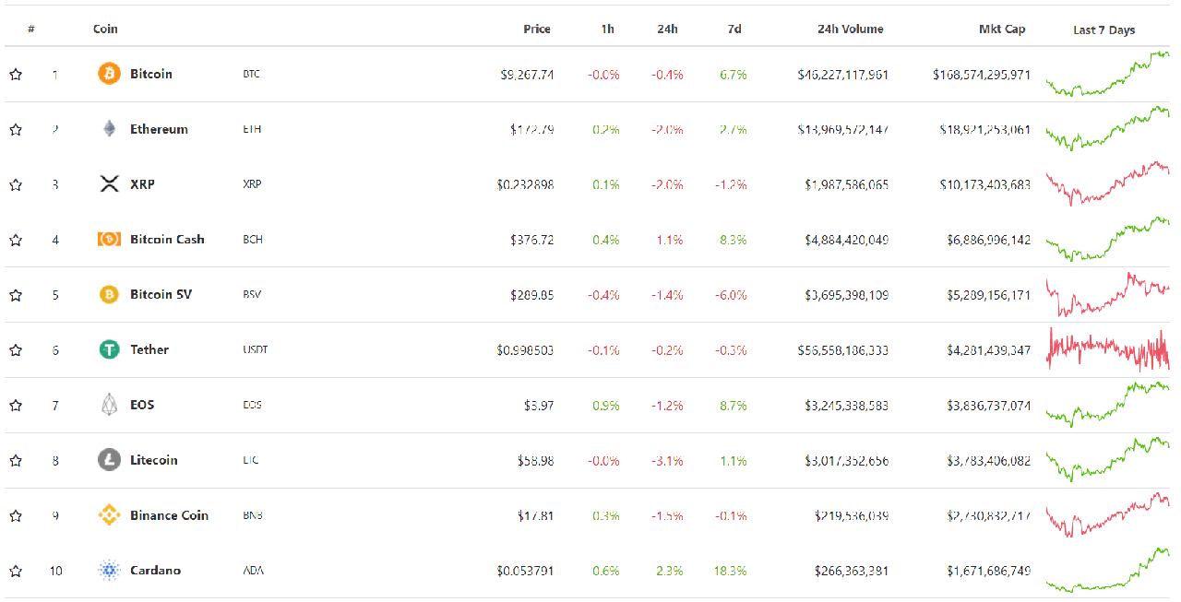Click the USDT ticker symbol

(x=255, y=350)
